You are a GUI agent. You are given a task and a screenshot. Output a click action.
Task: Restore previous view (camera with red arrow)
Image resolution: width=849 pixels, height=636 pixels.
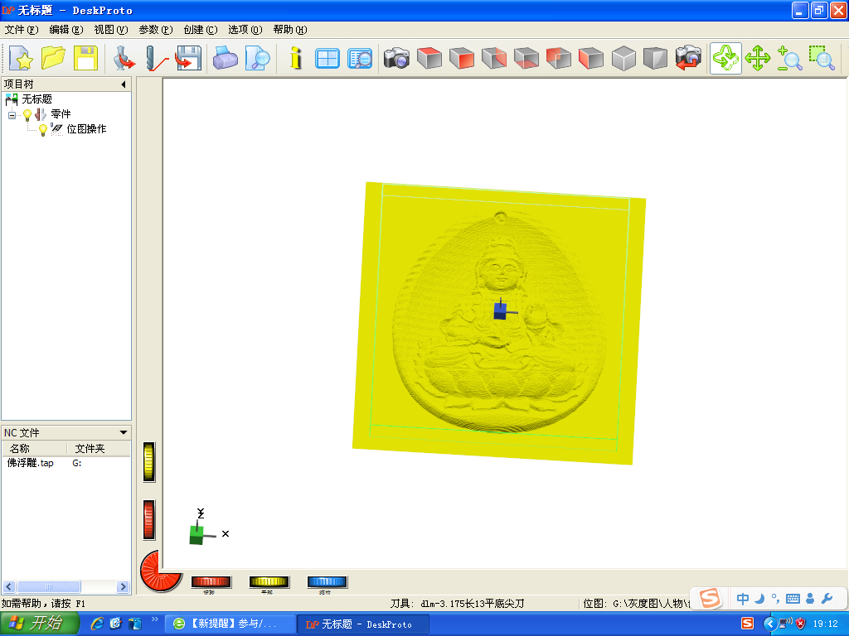(688, 58)
